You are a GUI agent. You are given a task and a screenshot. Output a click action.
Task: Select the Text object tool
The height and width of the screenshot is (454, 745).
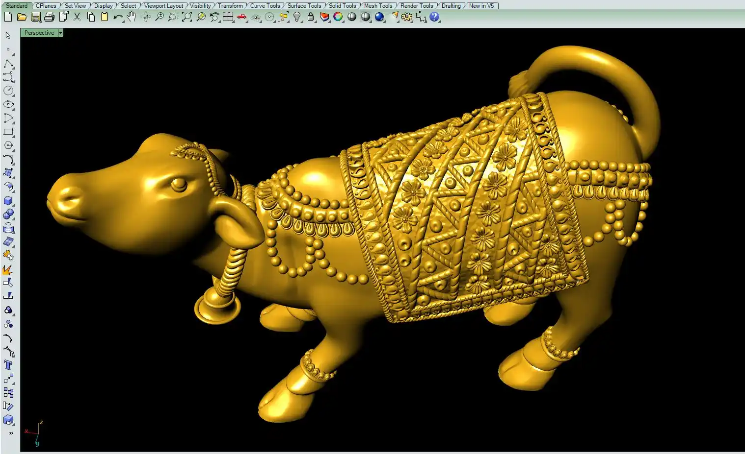point(8,365)
